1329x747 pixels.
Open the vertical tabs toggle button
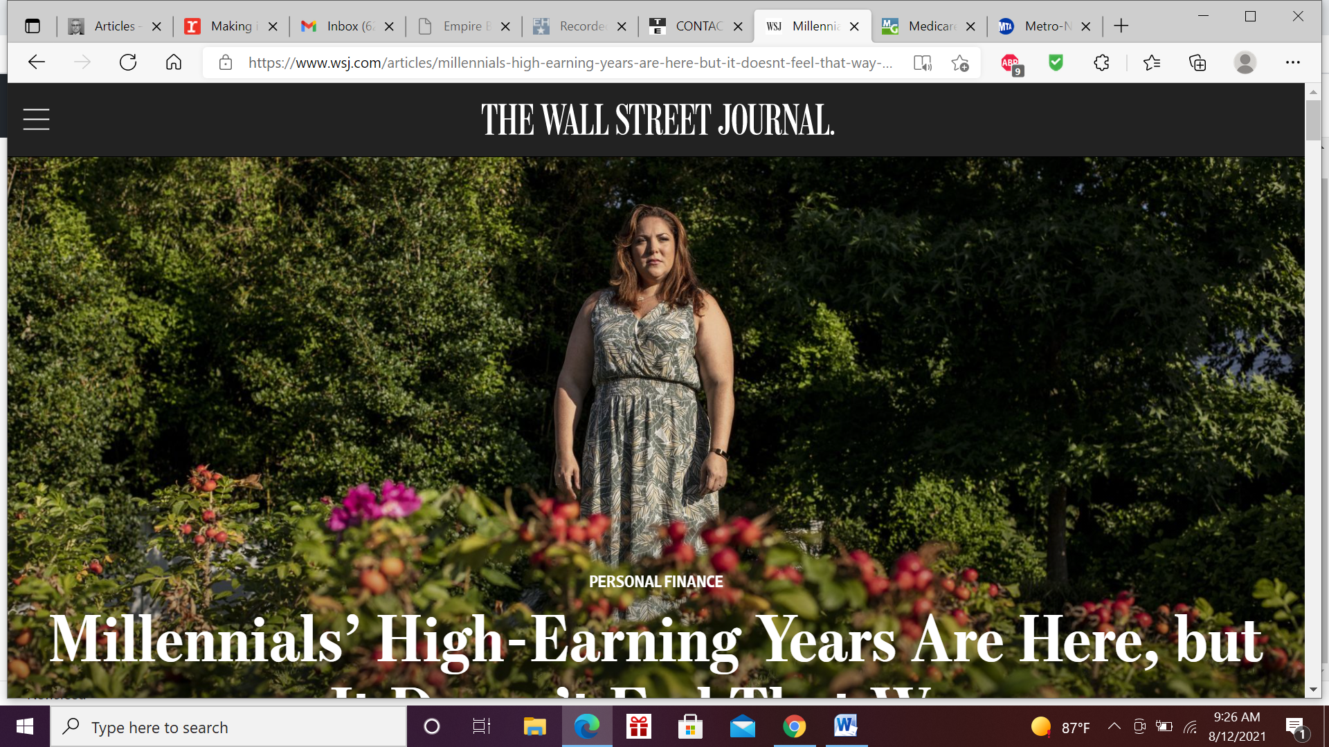pyautogui.click(x=33, y=26)
